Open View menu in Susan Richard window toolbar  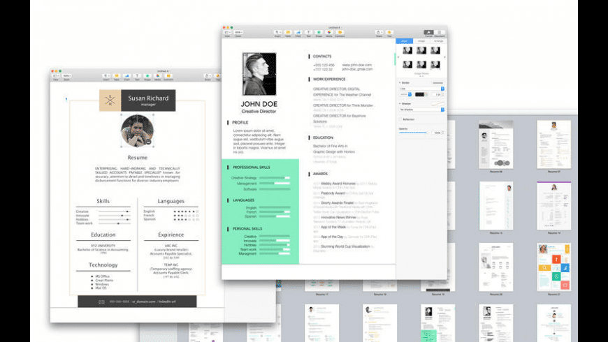[x=56, y=76]
